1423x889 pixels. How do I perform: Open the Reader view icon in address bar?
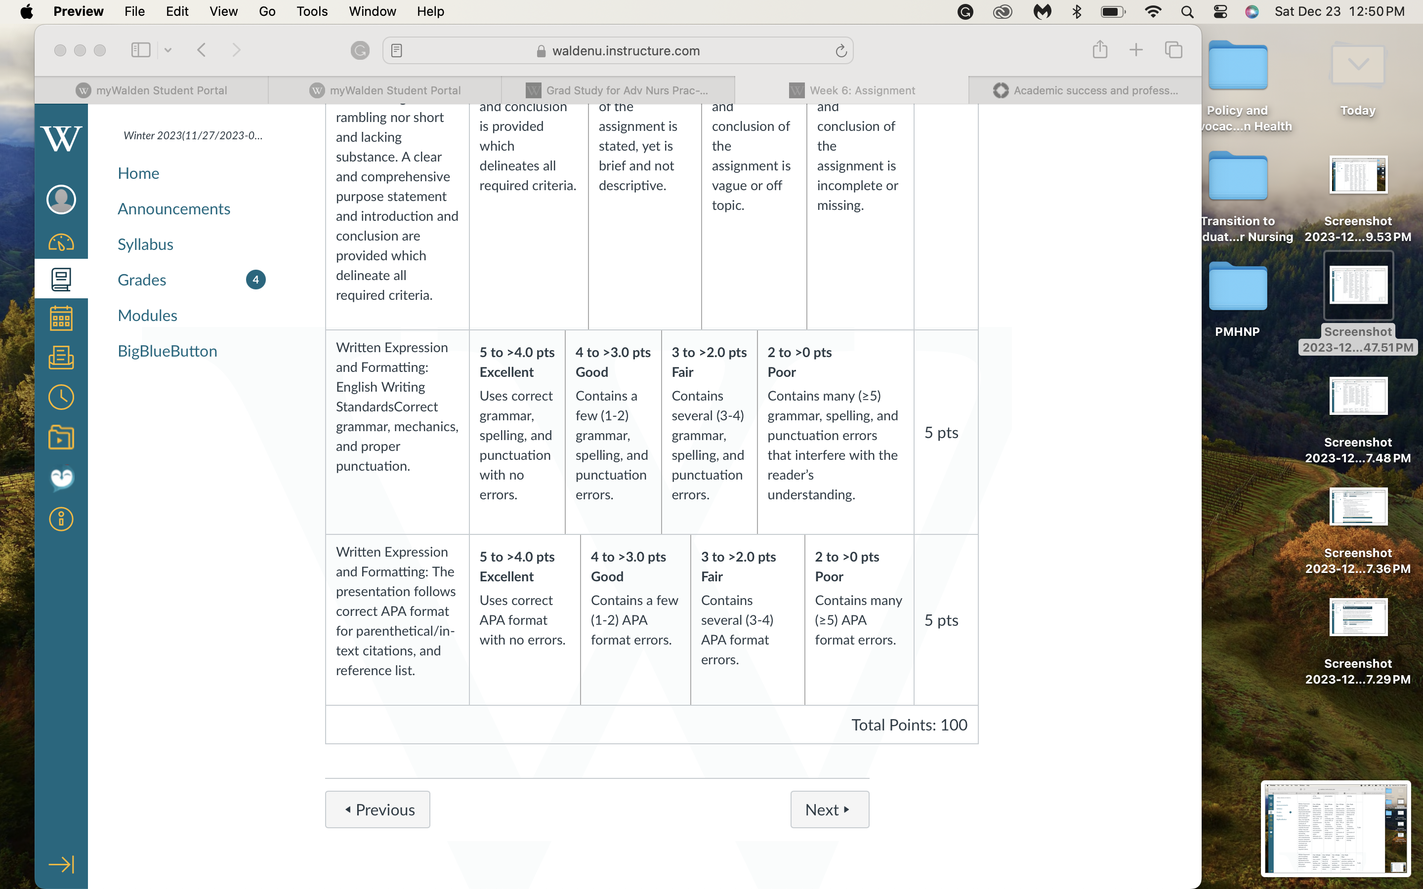[397, 50]
